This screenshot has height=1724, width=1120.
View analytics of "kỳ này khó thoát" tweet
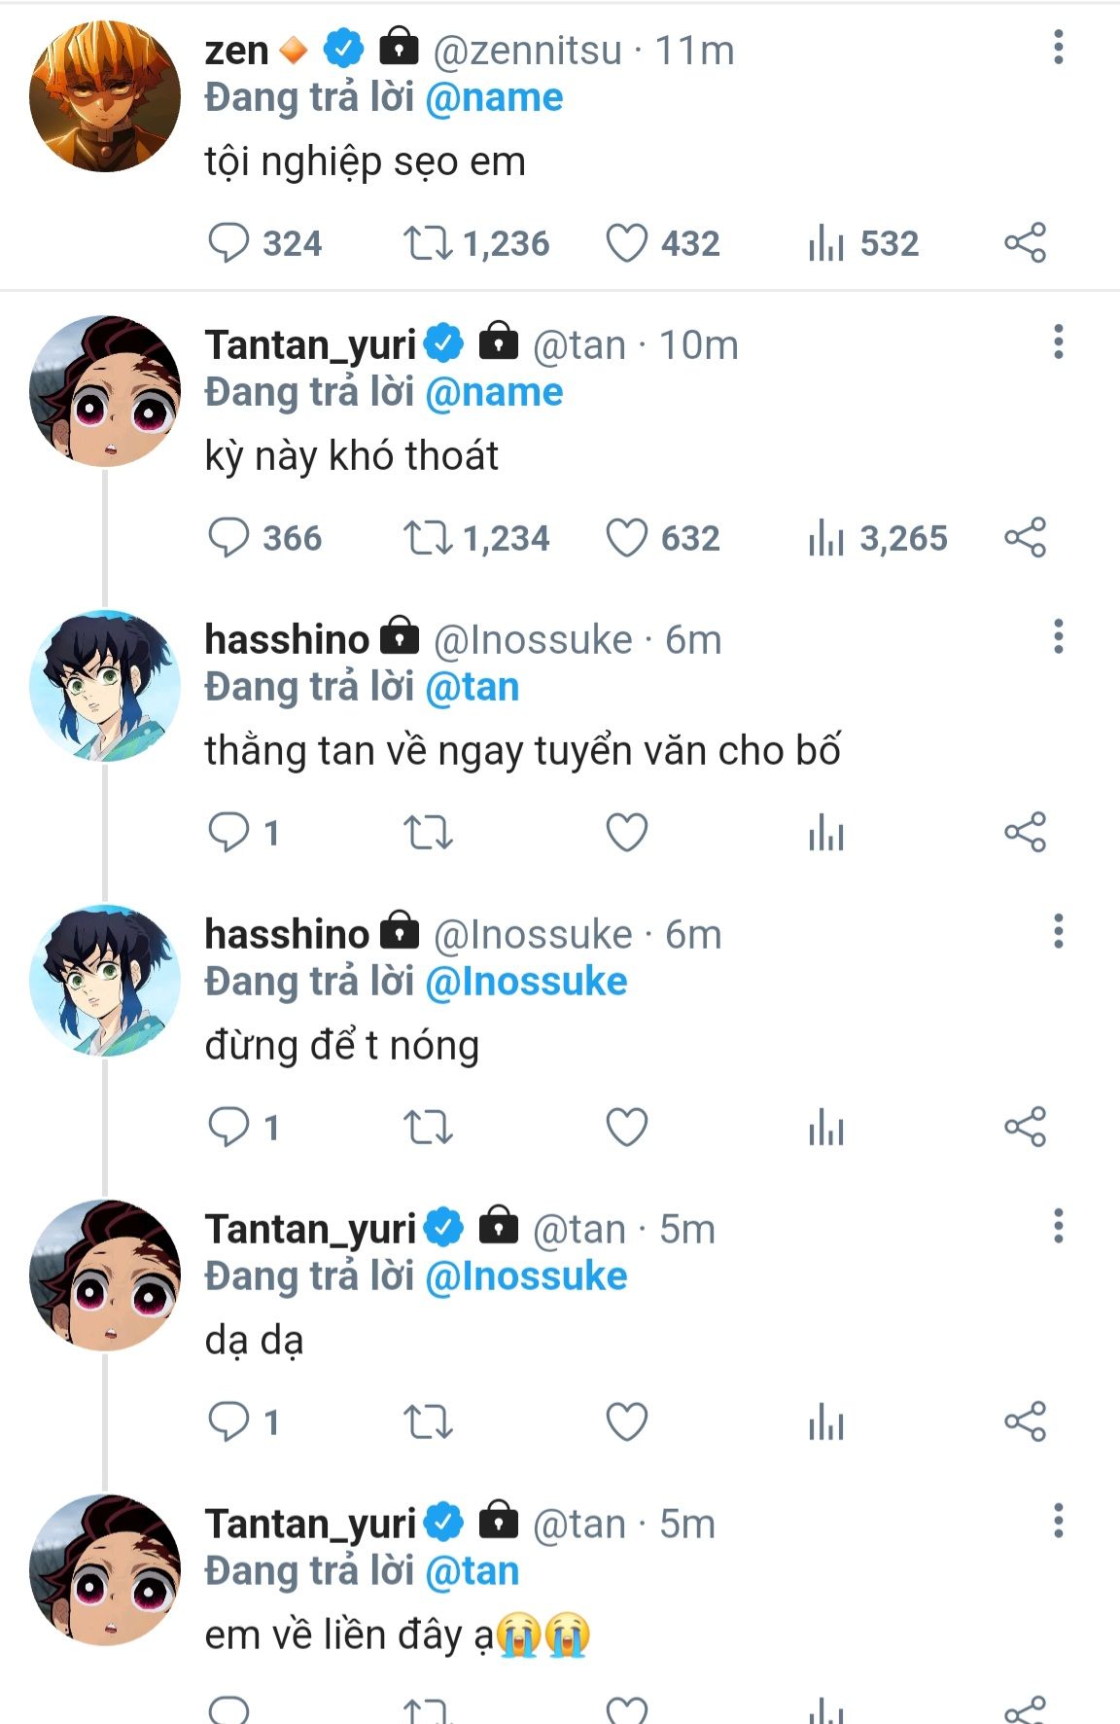tap(826, 538)
